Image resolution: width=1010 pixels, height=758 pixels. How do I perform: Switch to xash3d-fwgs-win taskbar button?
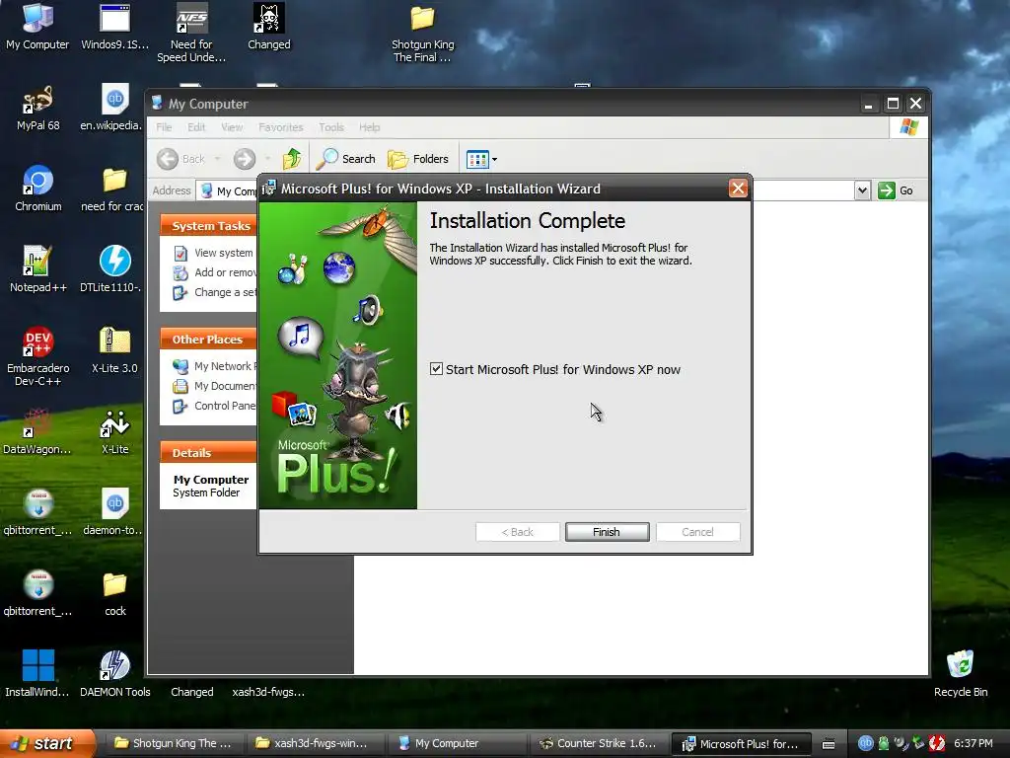(x=315, y=743)
